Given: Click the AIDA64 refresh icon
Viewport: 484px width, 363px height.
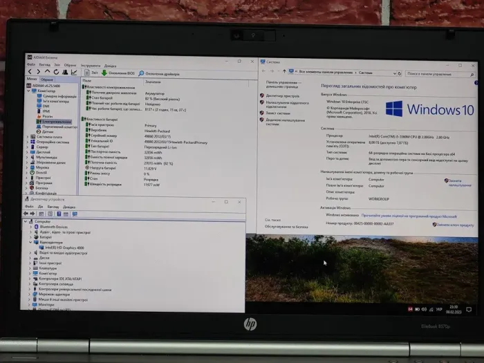Looking at the screenshot, I should click(x=55, y=72).
